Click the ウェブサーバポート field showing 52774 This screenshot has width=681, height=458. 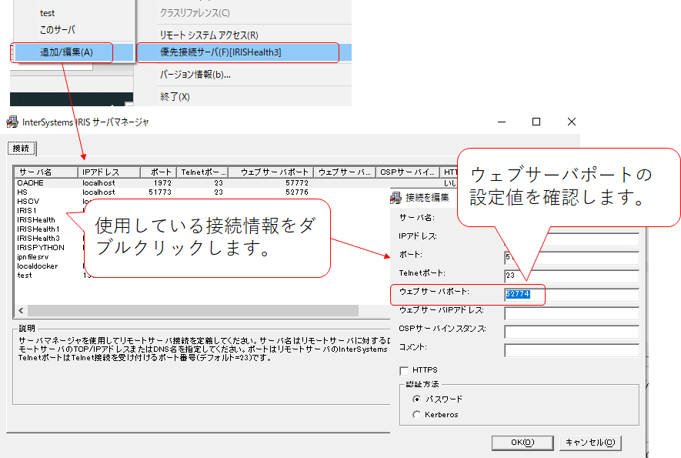coord(571,294)
